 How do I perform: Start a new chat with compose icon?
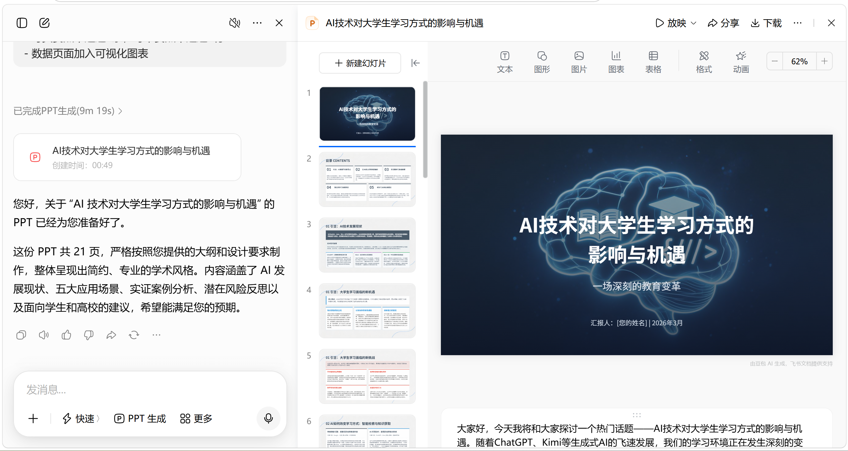pos(44,23)
